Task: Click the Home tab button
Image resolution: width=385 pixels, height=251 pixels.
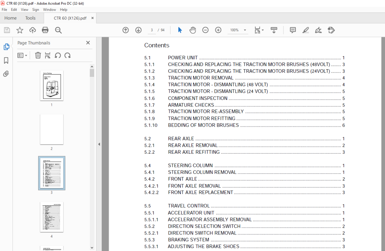Action: click(11, 18)
